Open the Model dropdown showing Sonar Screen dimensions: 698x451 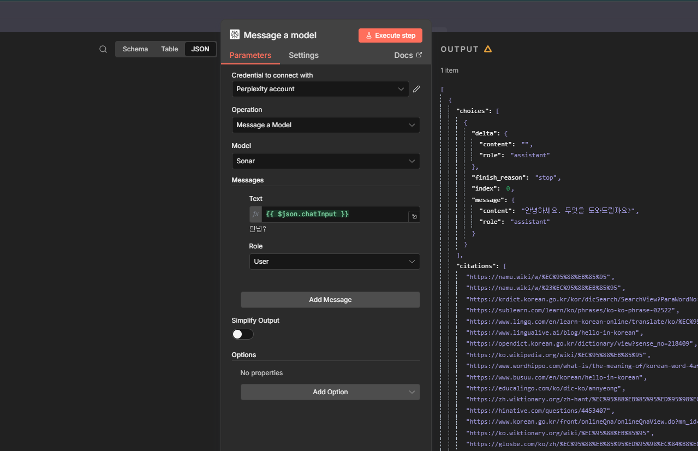[326, 161]
